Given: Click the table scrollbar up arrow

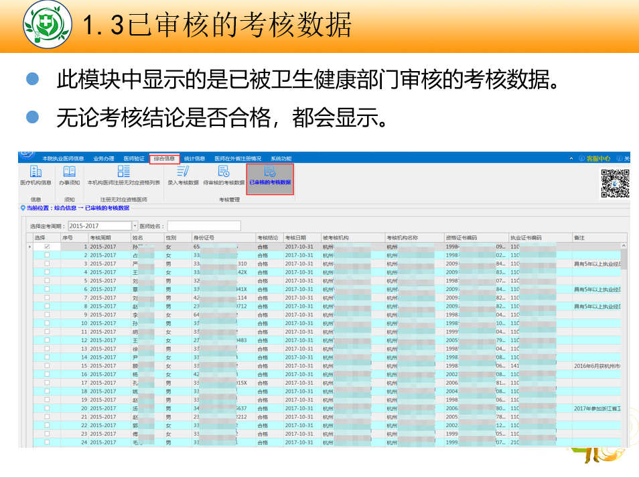Looking at the screenshot, I should tap(624, 246).
